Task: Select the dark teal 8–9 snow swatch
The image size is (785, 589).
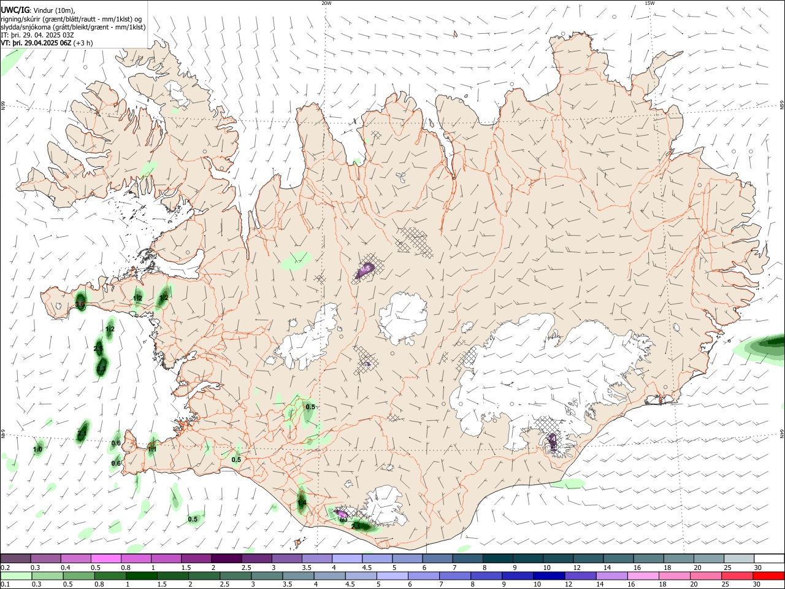Action: (x=497, y=558)
